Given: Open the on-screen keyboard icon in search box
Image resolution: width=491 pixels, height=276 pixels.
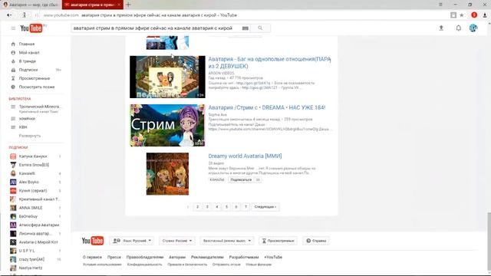Looking at the screenshot, I should (x=245, y=28).
